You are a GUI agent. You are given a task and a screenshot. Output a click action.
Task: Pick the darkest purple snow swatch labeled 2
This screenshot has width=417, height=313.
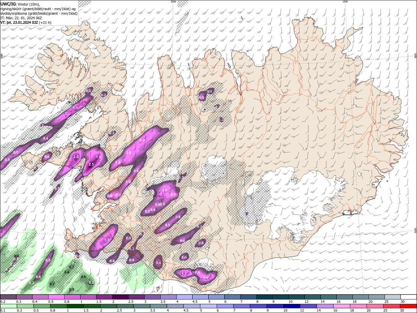tap(120, 297)
